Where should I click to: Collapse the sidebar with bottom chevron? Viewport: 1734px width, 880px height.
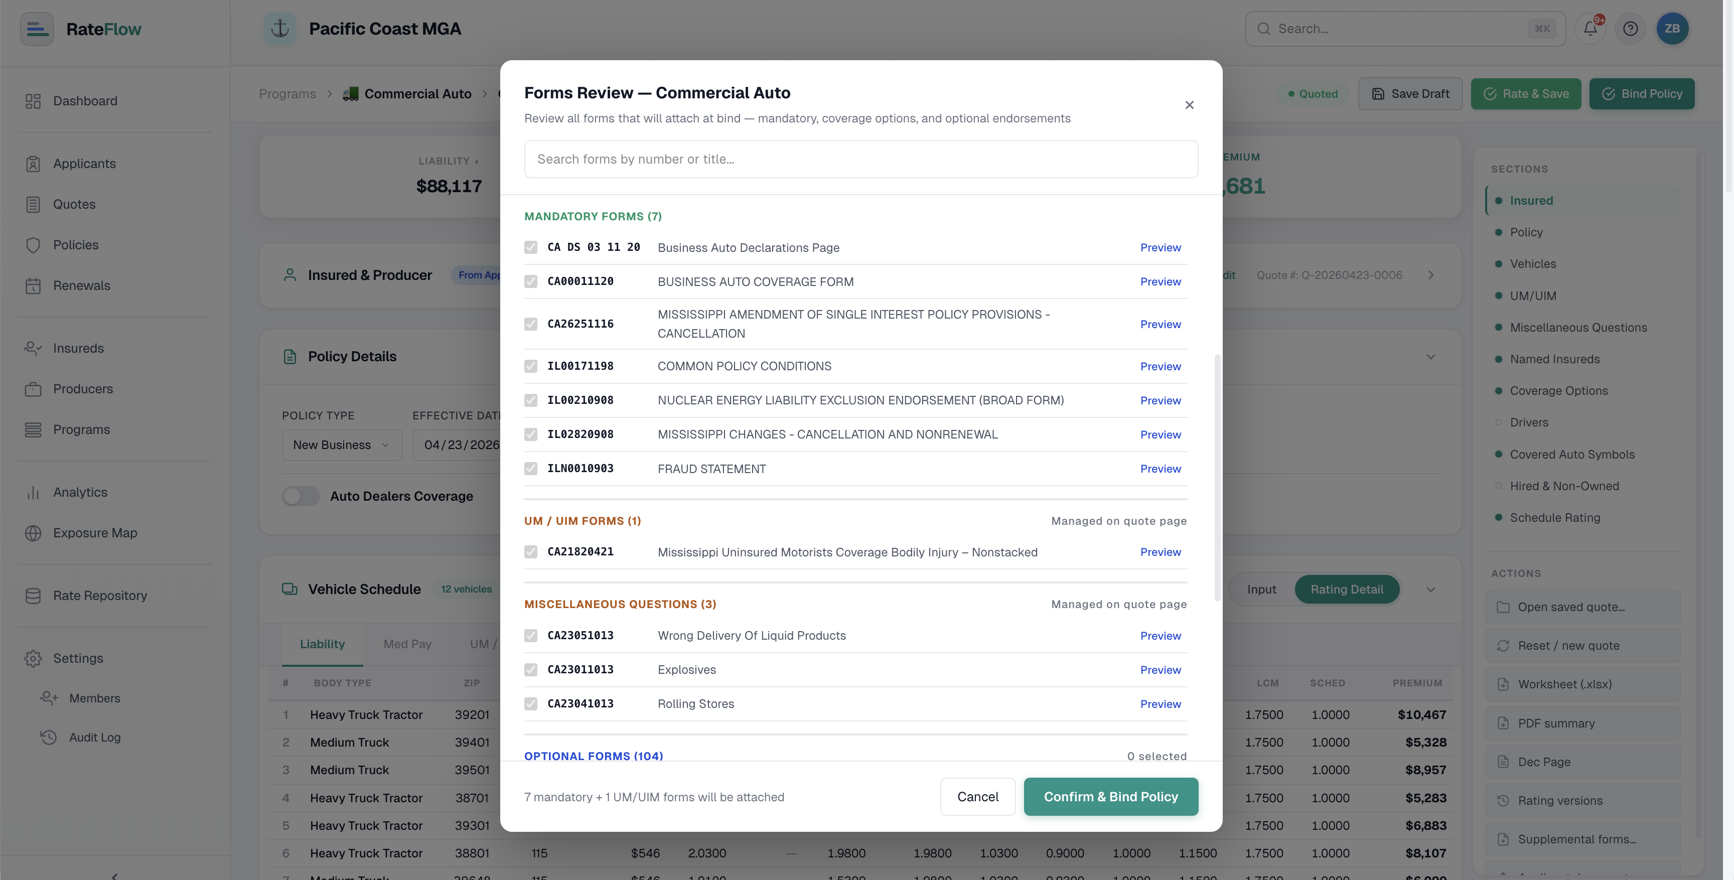[114, 875]
